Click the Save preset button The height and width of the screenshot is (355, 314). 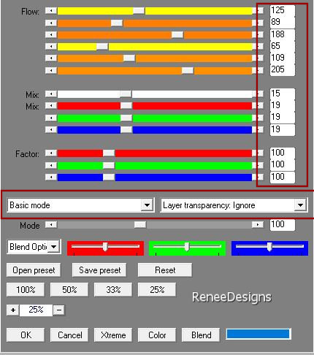(99, 270)
